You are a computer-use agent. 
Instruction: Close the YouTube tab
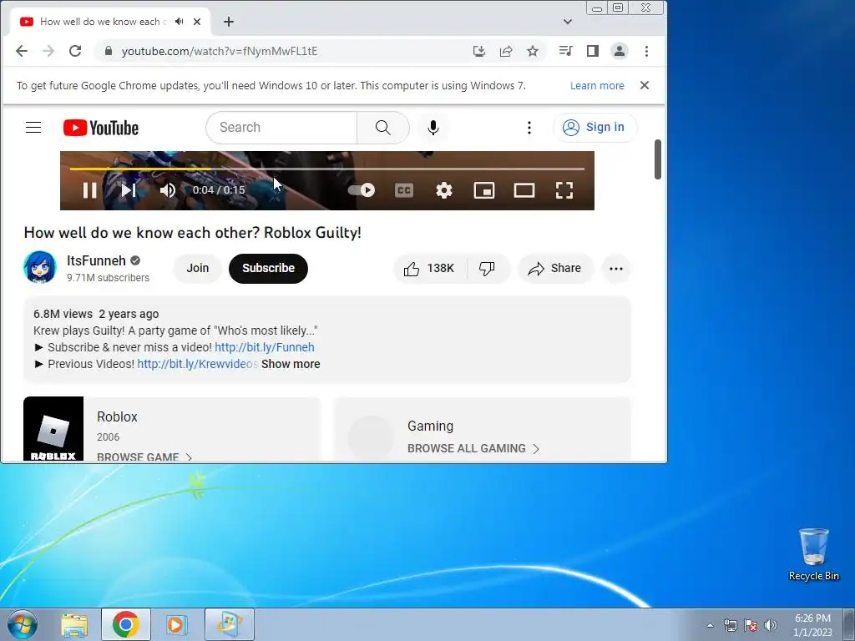click(x=197, y=22)
